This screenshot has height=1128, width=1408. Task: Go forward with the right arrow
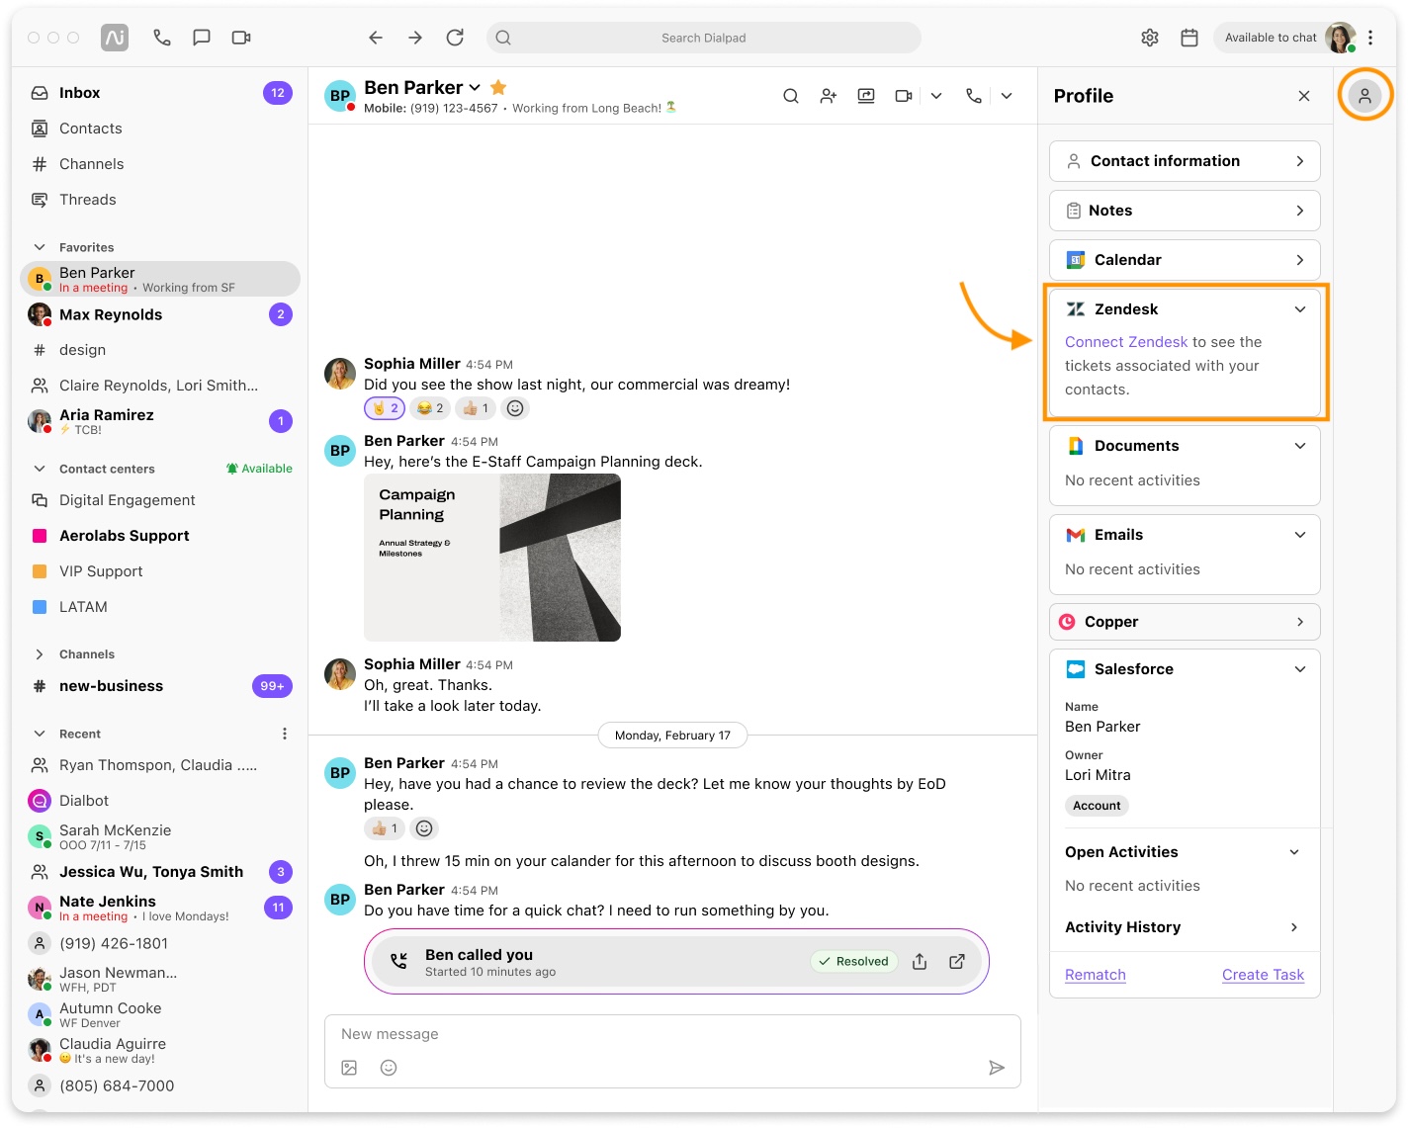[415, 38]
